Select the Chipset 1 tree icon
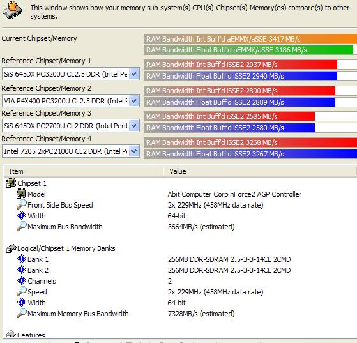The height and width of the screenshot is (343, 357). (11, 183)
